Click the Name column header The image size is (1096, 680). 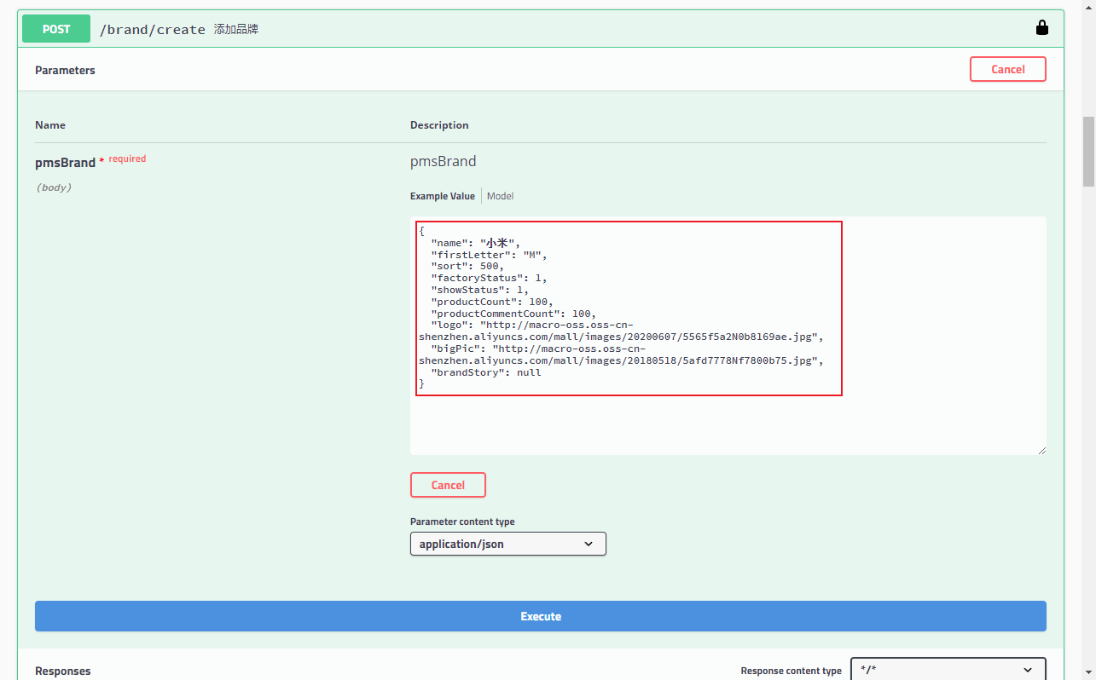tap(50, 125)
